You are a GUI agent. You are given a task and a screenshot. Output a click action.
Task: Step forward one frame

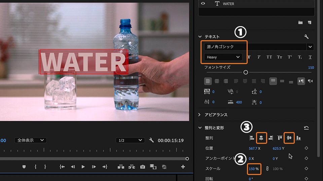[x=94, y=167]
